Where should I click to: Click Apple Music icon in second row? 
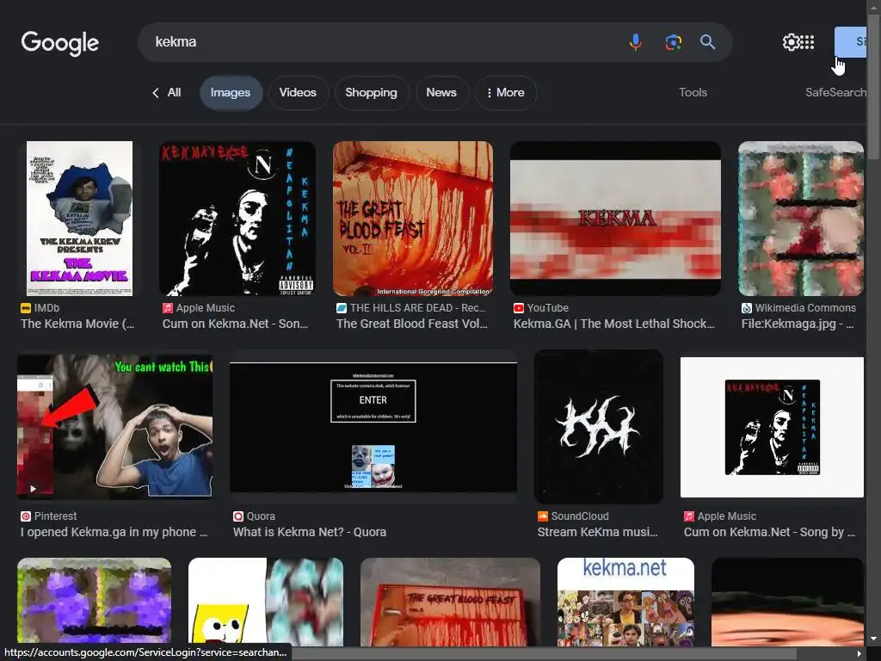(689, 516)
